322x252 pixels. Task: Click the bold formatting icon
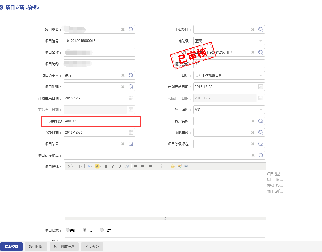(106, 166)
